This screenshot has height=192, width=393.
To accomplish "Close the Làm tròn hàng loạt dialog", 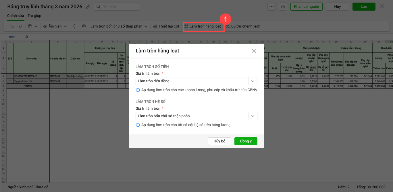I will coord(254,51).
